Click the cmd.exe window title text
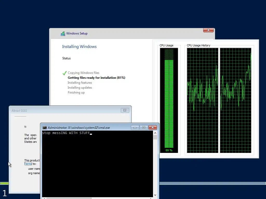Screen dimensions: 266x199 (x=79, y=127)
